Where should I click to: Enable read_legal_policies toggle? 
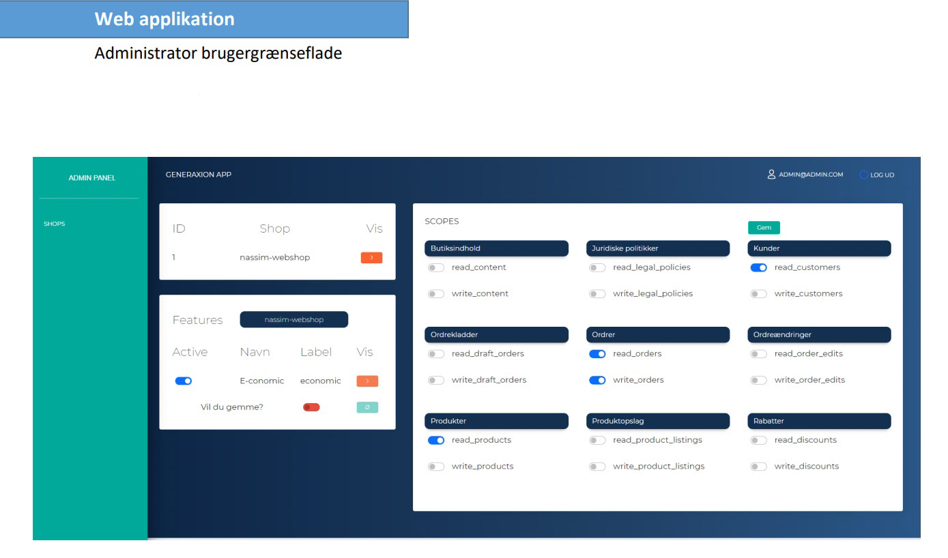point(597,268)
